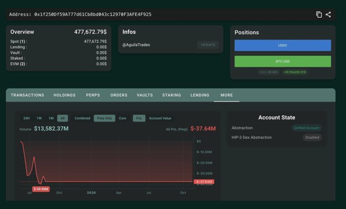Choose the Perp Only chart mode
This screenshot has height=209, width=346.
[104, 118]
